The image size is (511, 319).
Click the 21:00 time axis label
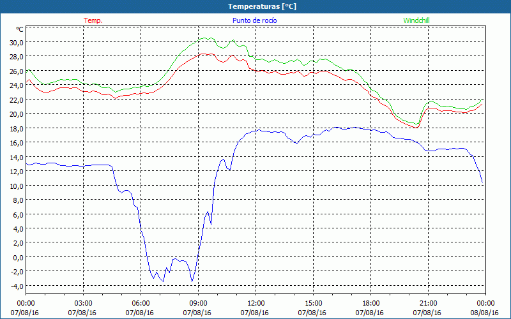click(428, 304)
